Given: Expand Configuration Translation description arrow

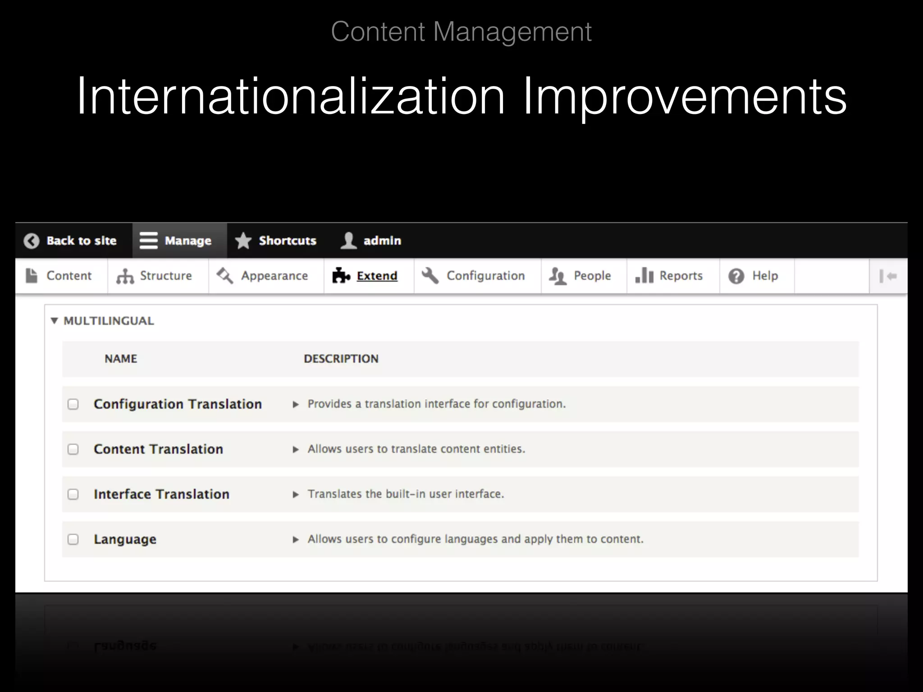Looking at the screenshot, I should [296, 405].
